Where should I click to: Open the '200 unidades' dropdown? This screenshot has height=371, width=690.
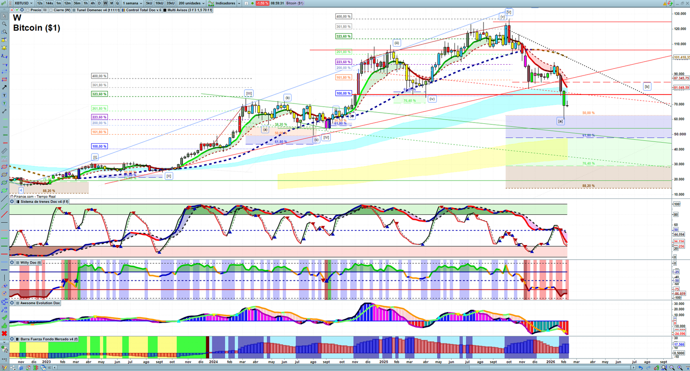click(x=191, y=3)
